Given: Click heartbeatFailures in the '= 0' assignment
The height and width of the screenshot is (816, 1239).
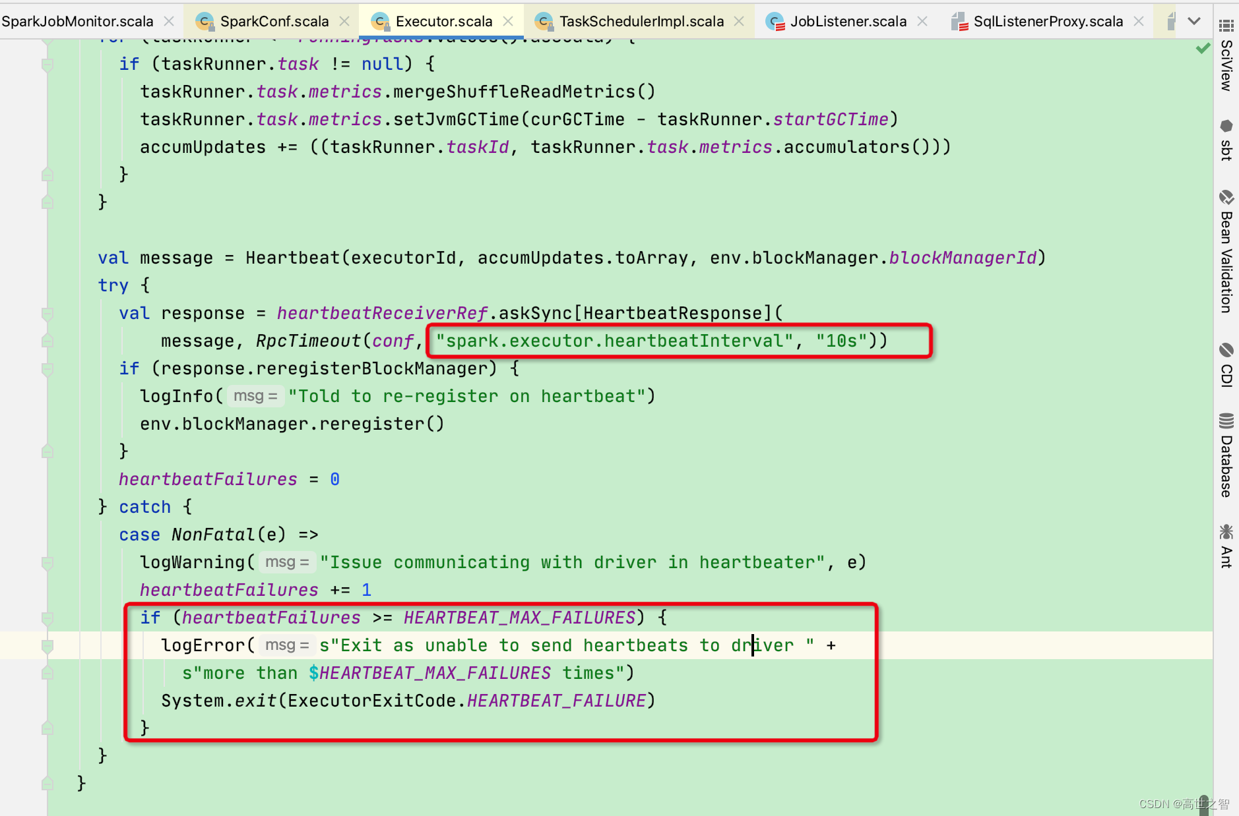Looking at the screenshot, I should point(208,479).
